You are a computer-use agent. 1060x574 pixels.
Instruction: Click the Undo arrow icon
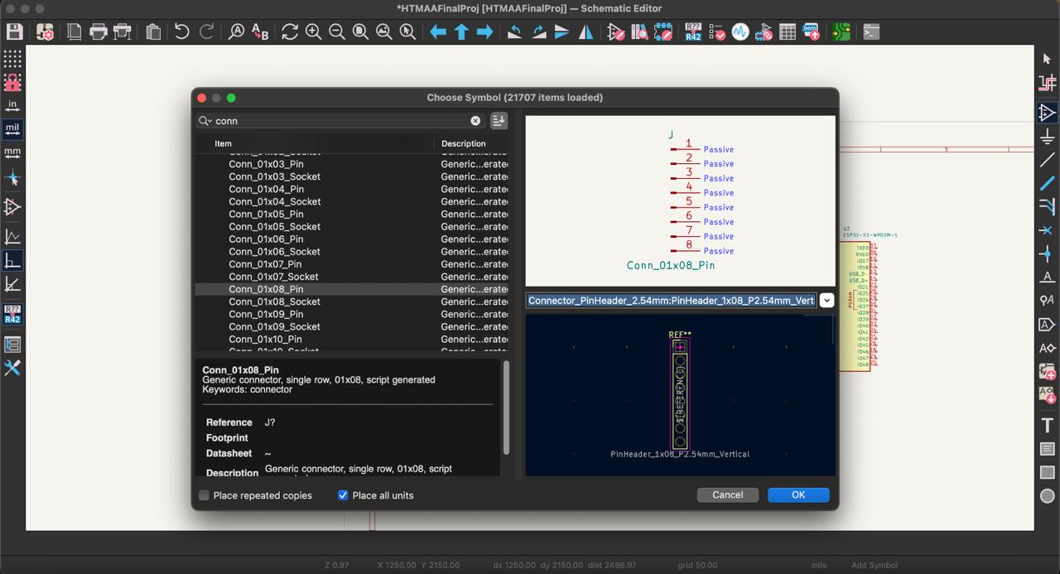click(x=181, y=31)
